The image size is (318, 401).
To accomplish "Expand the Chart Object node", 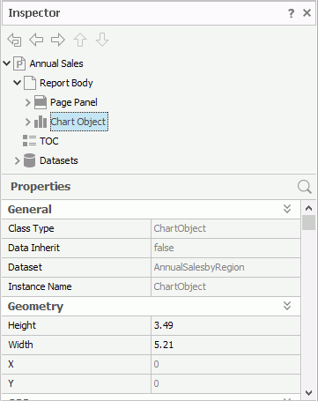I will pos(28,122).
